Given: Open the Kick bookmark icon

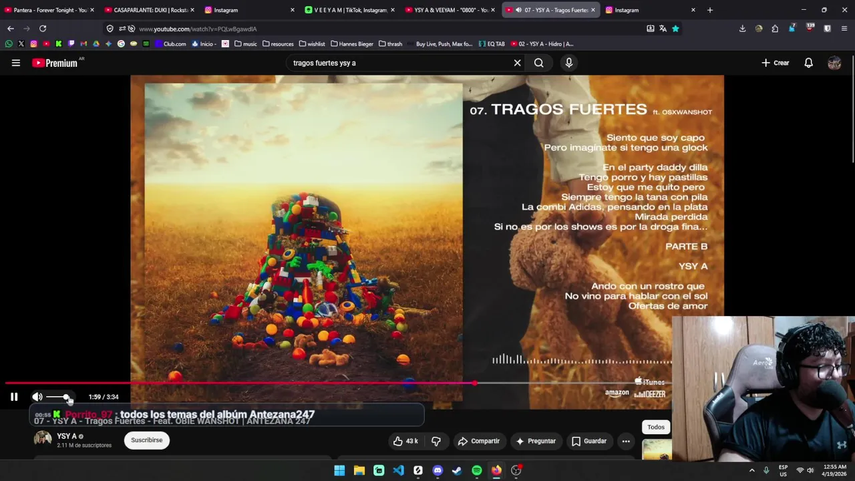Looking at the screenshot, I should click(59, 44).
